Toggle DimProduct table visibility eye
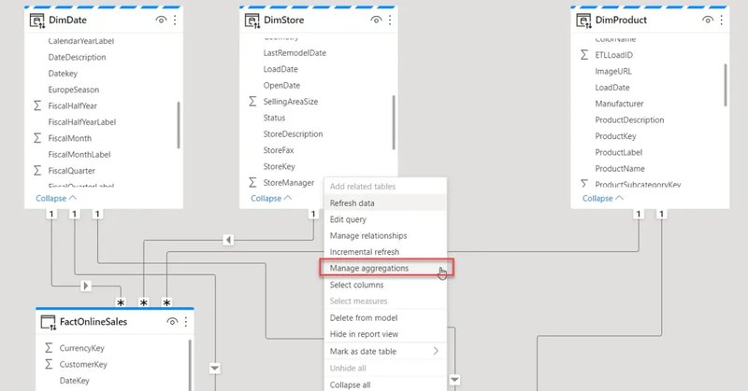The width and height of the screenshot is (748, 391). pos(708,20)
